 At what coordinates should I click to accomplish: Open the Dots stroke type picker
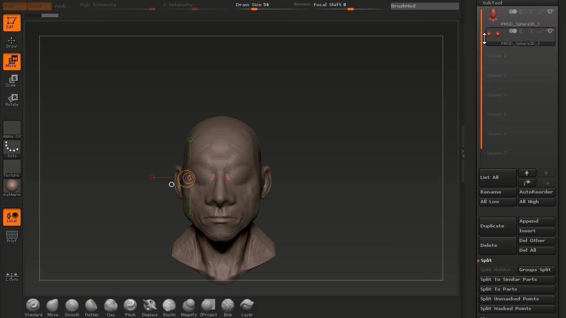(x=11, y=149)
